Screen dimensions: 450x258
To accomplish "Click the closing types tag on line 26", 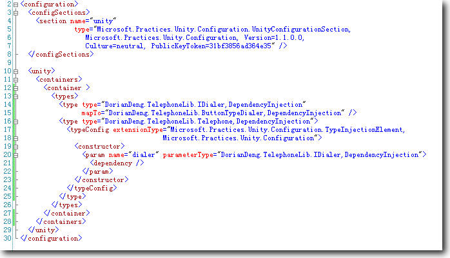I will click(66, 205).
